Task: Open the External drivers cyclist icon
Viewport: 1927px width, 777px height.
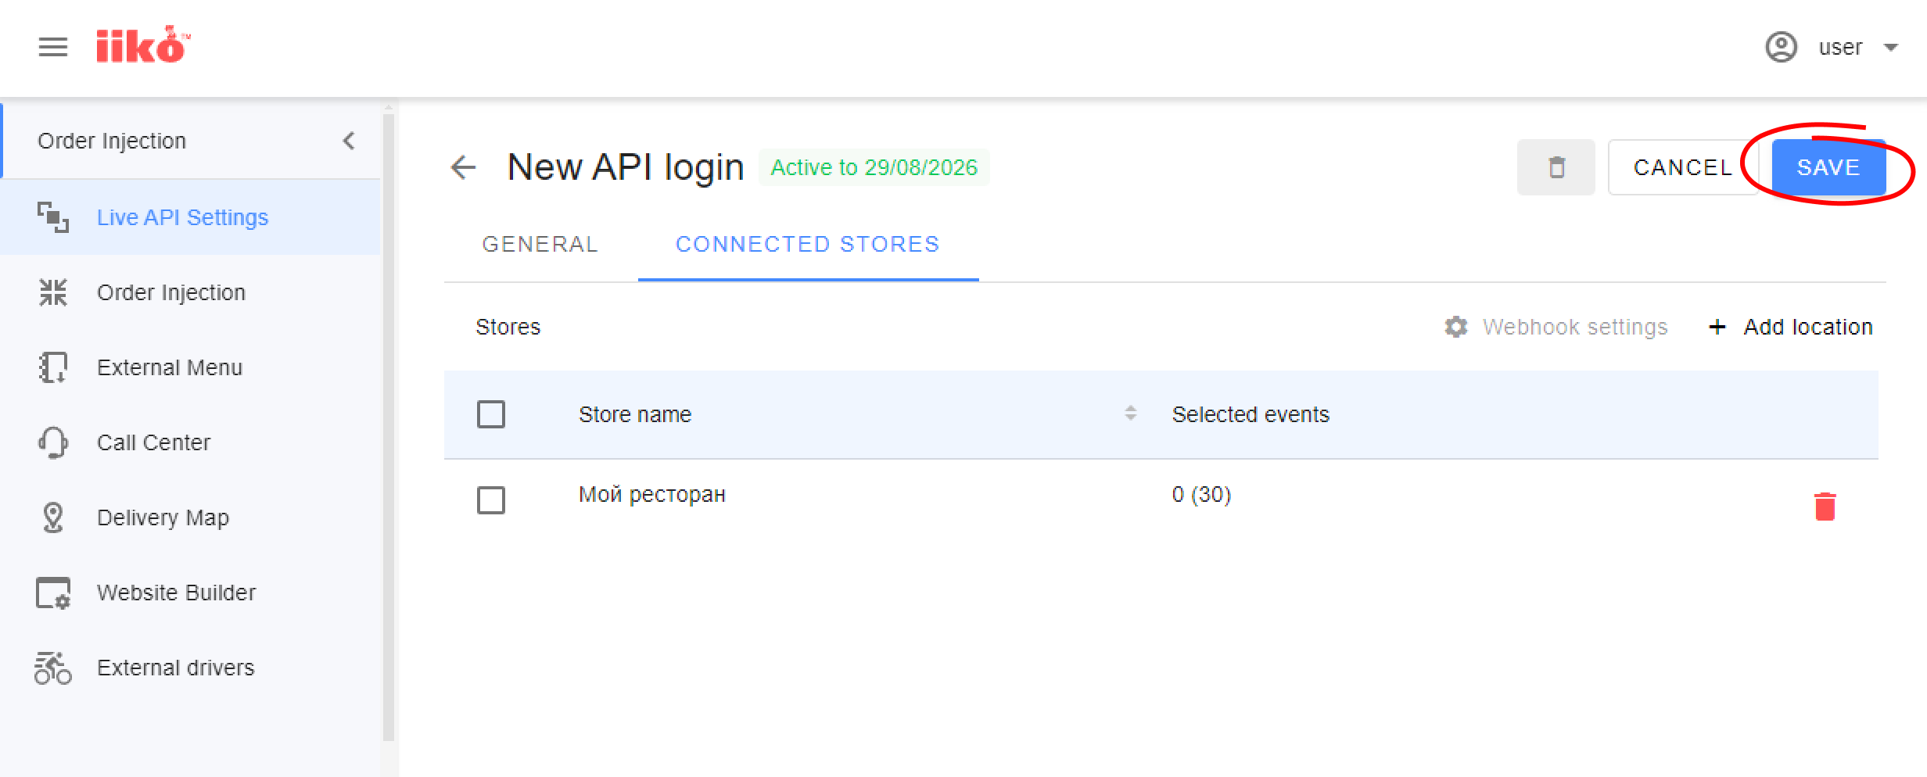Action: [x=53, y=668]
